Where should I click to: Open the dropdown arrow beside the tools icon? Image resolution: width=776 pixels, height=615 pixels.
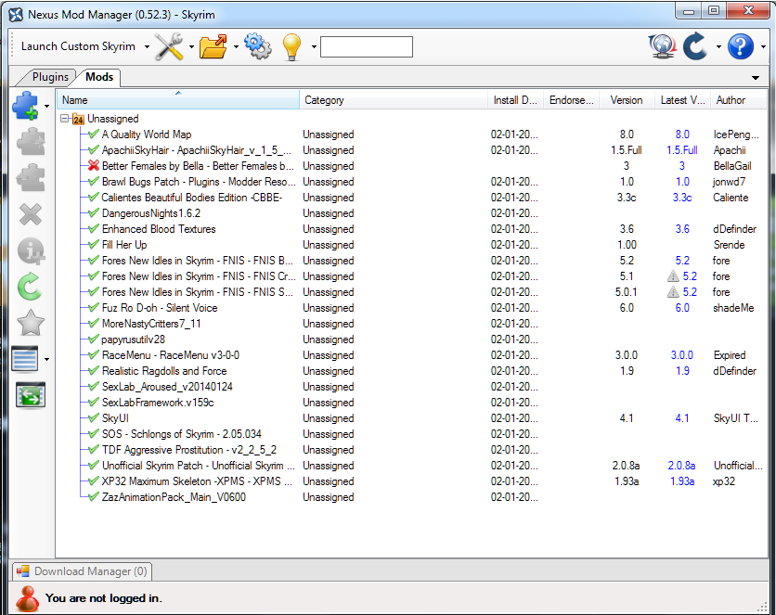(191, 47)
